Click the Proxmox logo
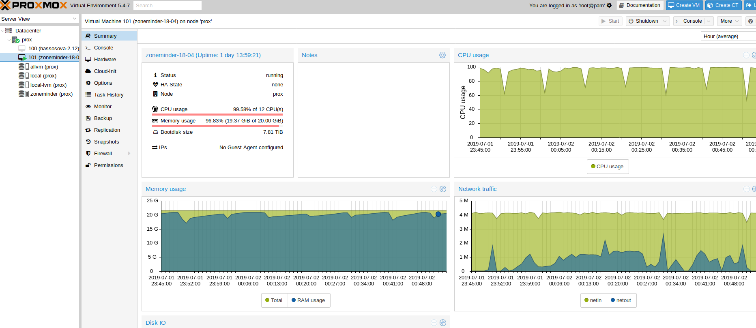 34,5
